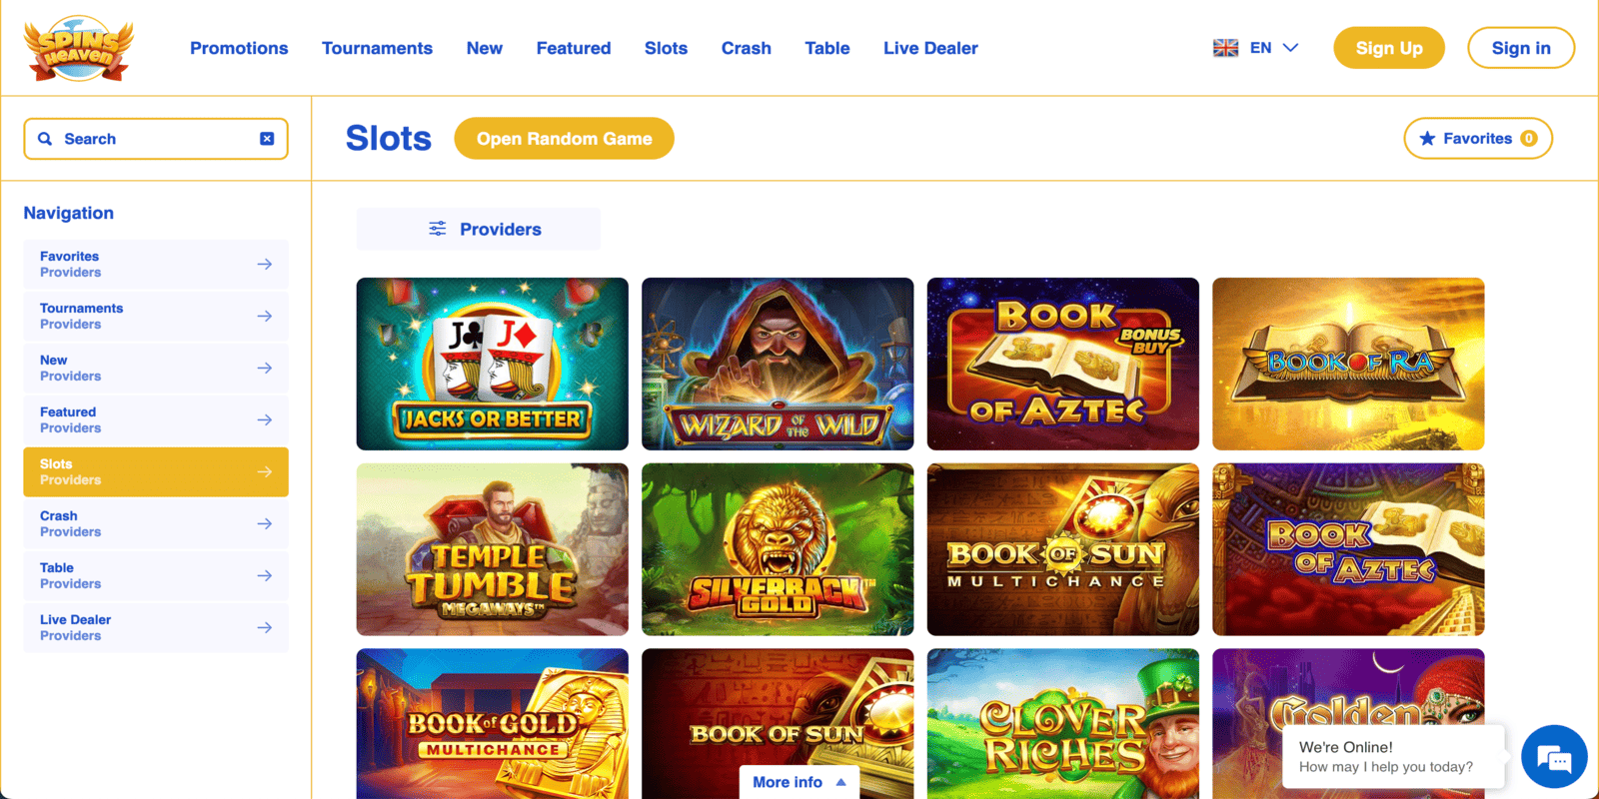Image resolution: width=1599 pixels, height=799 pixels.
Task: Click the search magnifier icon
Action: pyautogui.click(x=45, y=139)
